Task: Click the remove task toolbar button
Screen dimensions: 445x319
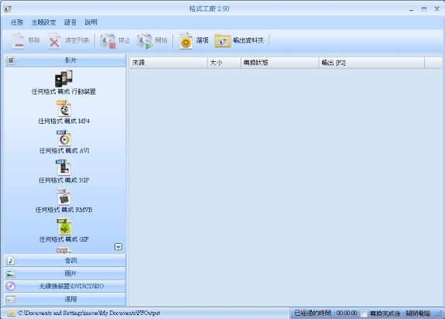Action: (26, 41)
